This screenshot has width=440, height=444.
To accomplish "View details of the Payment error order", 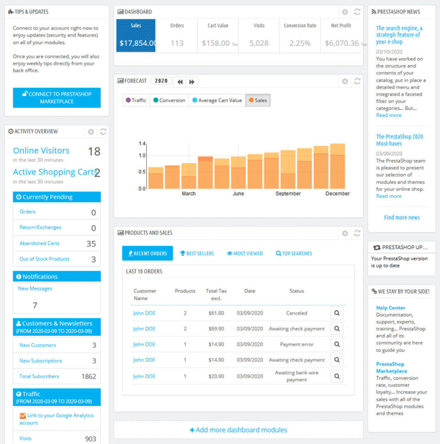I will (x=336, y=344).
